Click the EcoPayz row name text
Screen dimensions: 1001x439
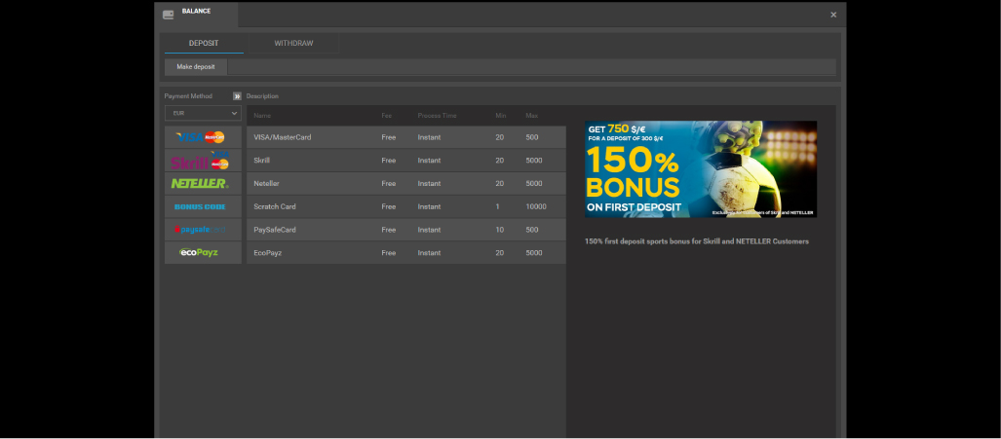tap(270, 253)
